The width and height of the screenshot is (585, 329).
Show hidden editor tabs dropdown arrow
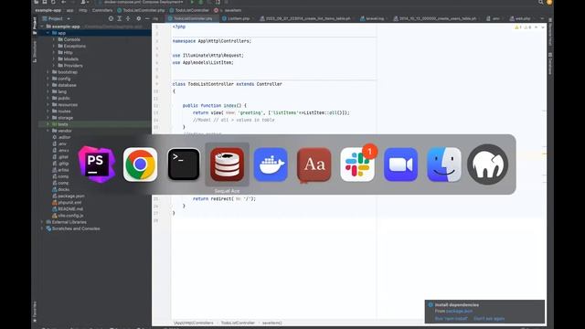coord(542,18)
